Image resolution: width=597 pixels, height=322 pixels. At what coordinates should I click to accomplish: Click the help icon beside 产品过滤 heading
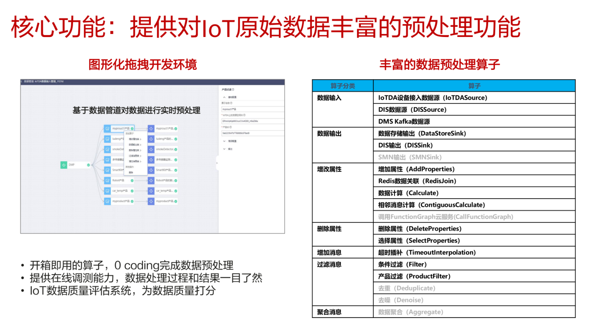233,89
